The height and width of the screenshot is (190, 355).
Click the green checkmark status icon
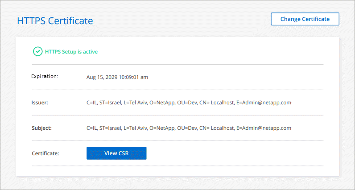tap(38, 51)
